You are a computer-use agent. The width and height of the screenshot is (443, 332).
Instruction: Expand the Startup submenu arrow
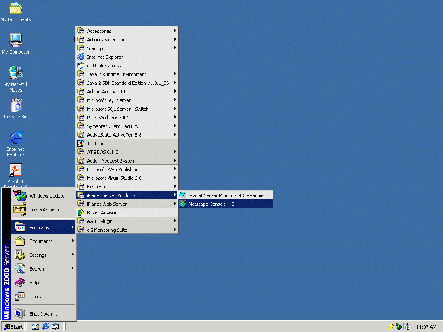pyautogui.click(x=175, y=48)
